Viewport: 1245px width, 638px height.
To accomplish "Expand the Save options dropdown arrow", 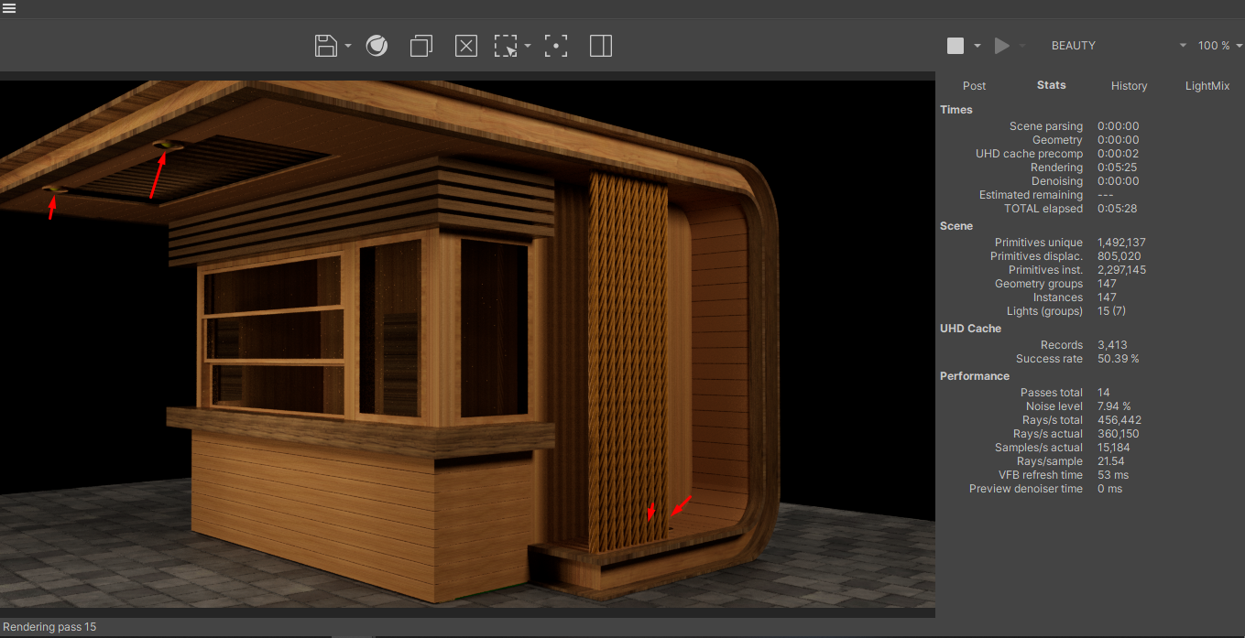I will pyautogui.click(x=348, y=46).
